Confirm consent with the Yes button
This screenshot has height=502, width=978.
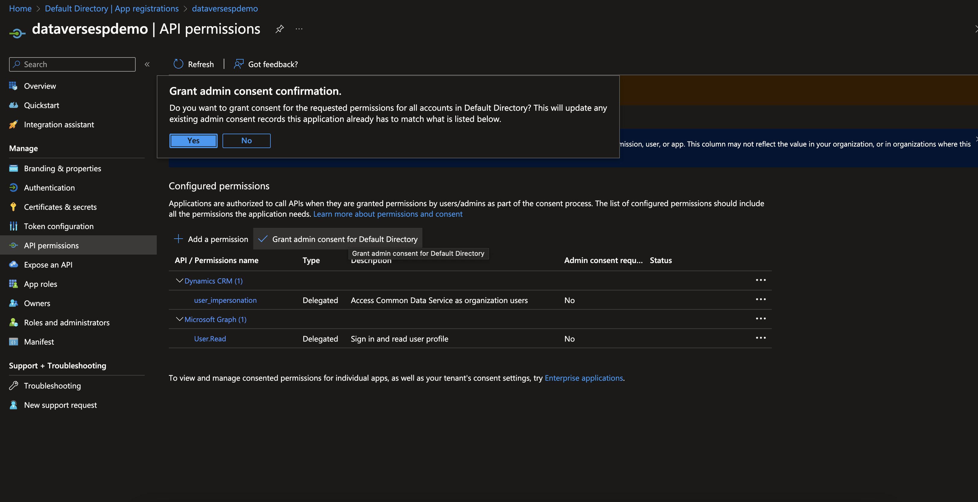point(193,141)
